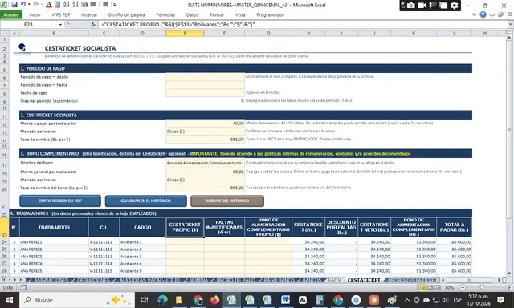Toggle the muted microphone in recorder overlay
The height and width of the screenshot is (308, 514).
coord(433,6)
